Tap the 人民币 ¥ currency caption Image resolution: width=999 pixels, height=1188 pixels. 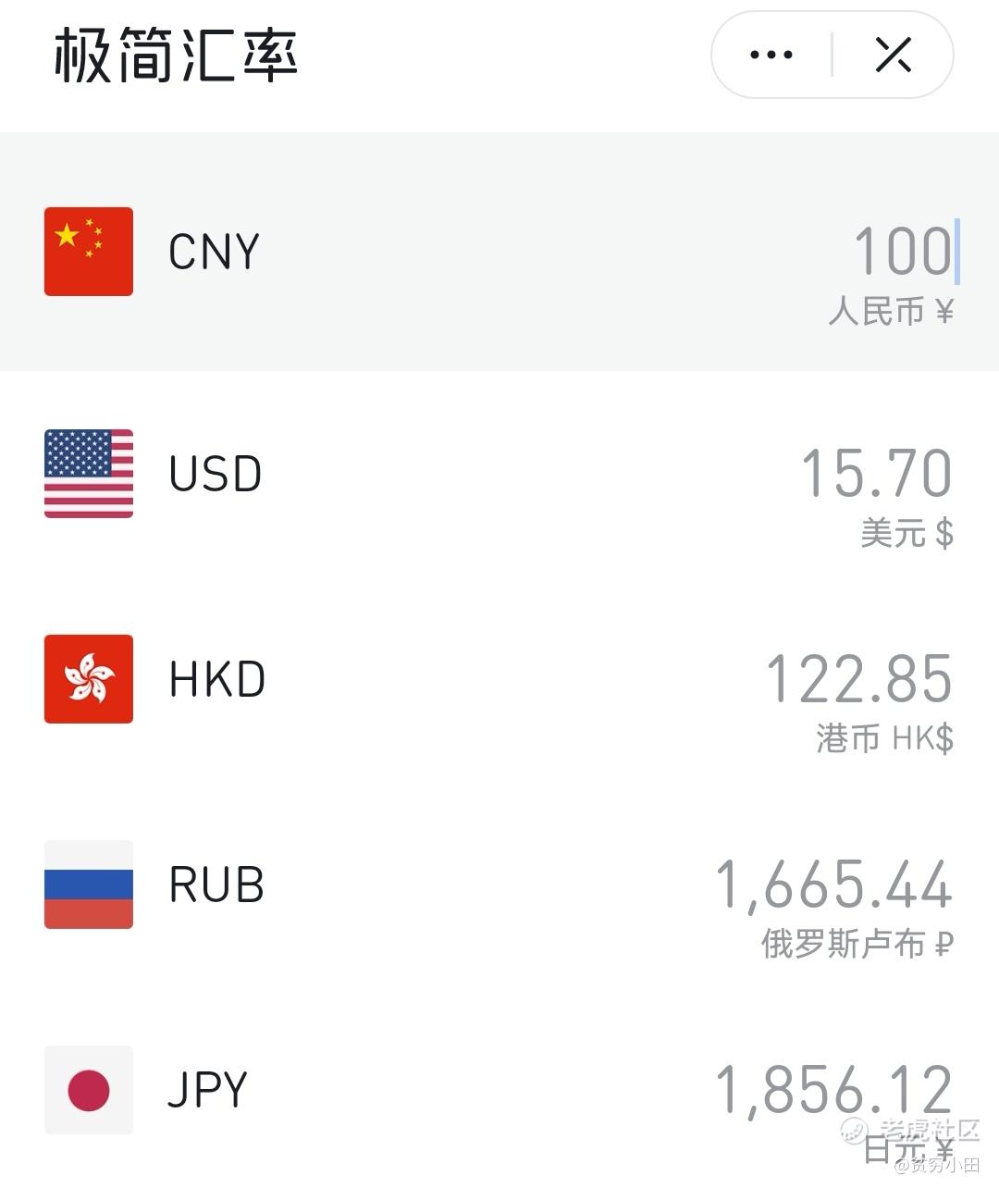[891, 312]
